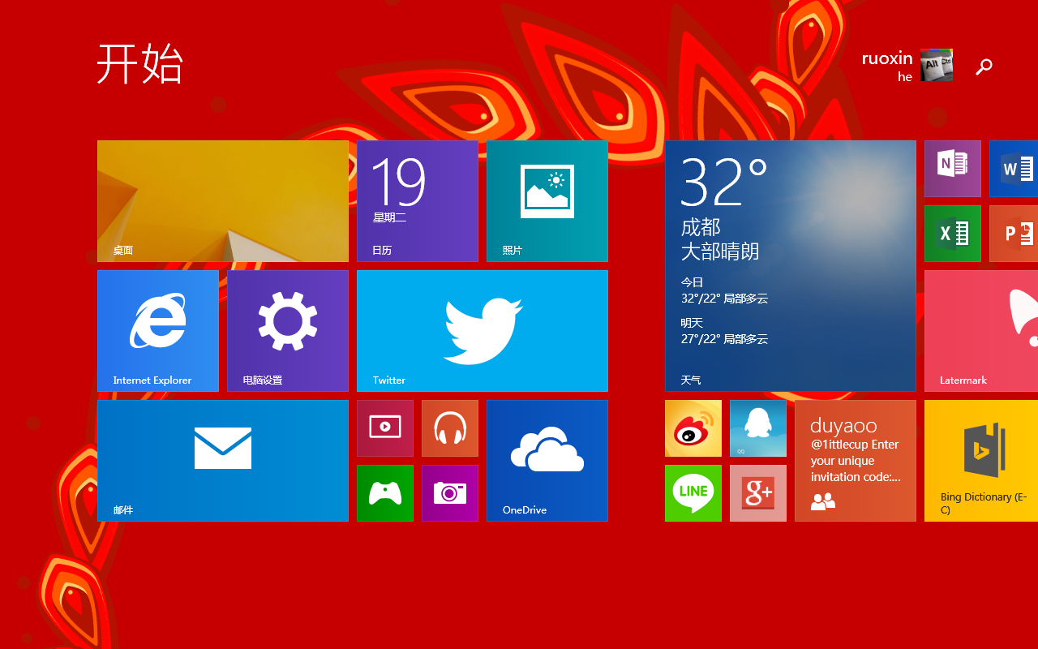1038x649 pixels.
Task: Open the Weather tile showing 32°
Action: pyautogui.click(x=791, y=266)
